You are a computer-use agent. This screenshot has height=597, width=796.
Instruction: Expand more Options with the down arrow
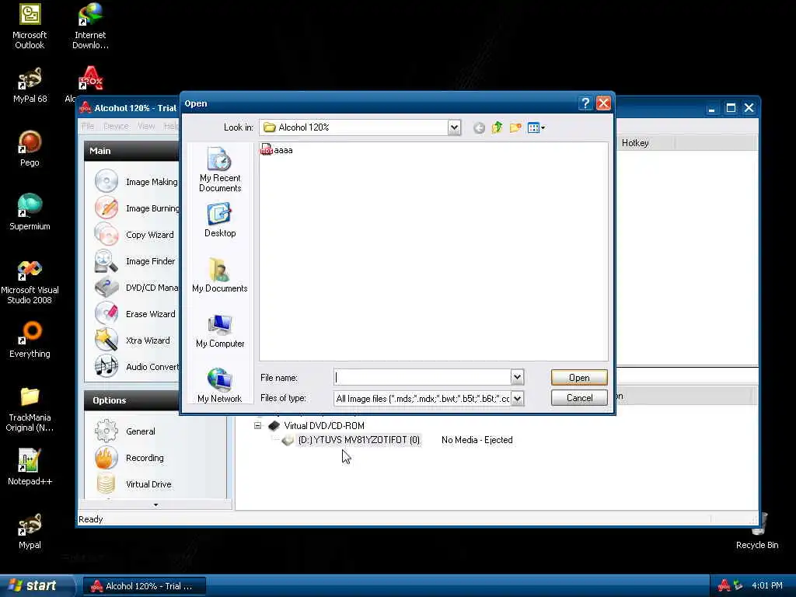point(155,504)
